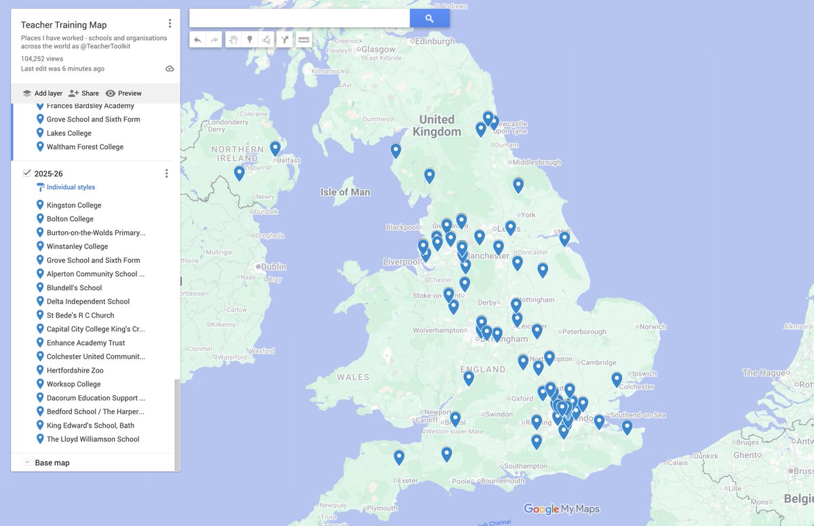The width and height of the screenshot is (814, 526).
Task: Open the map options three-dot menu
Action: coord(170,24)
